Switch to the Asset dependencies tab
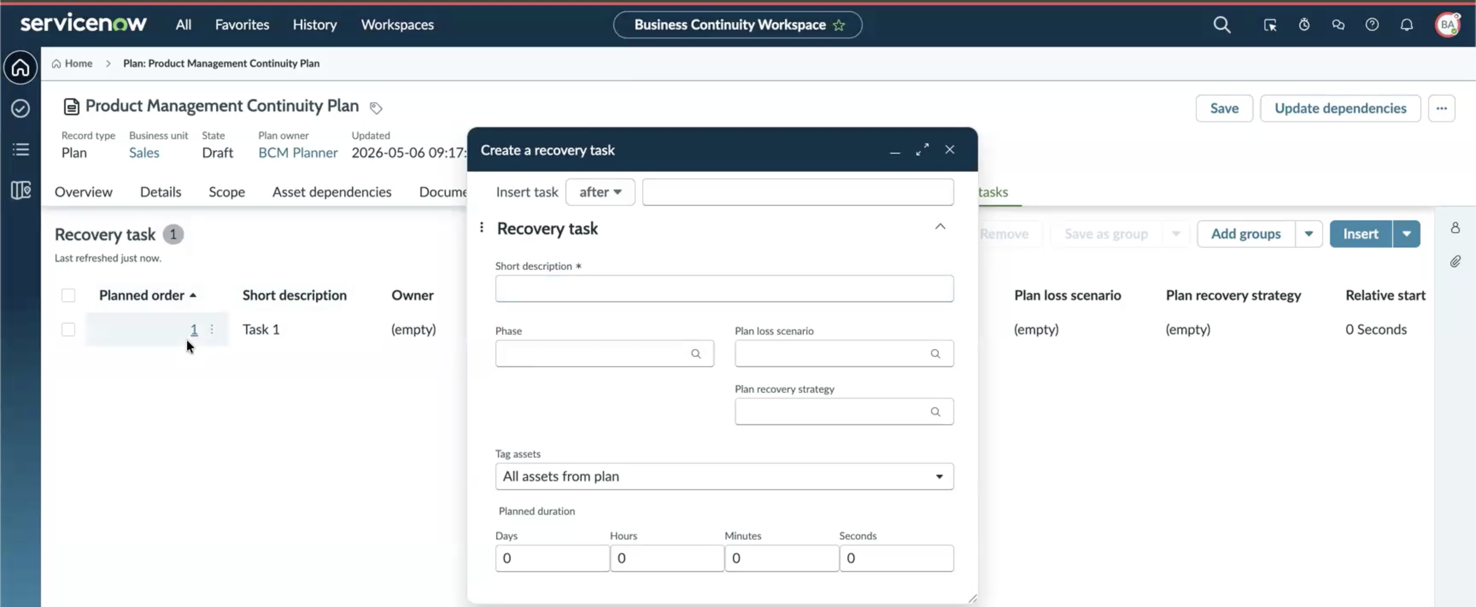Image resolution: width=1476 pixels, height=607 pixels. pos(332,193)
